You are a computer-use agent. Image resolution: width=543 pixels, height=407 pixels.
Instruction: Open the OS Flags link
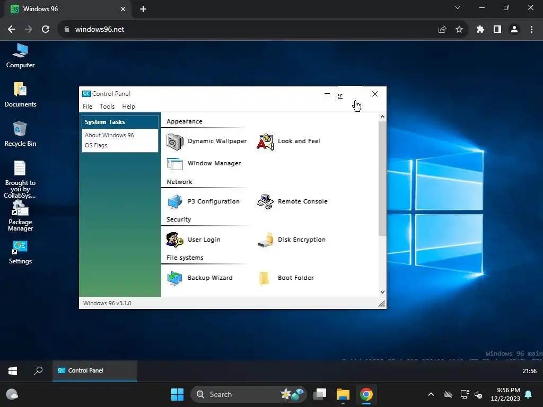(x=96, y=145)
